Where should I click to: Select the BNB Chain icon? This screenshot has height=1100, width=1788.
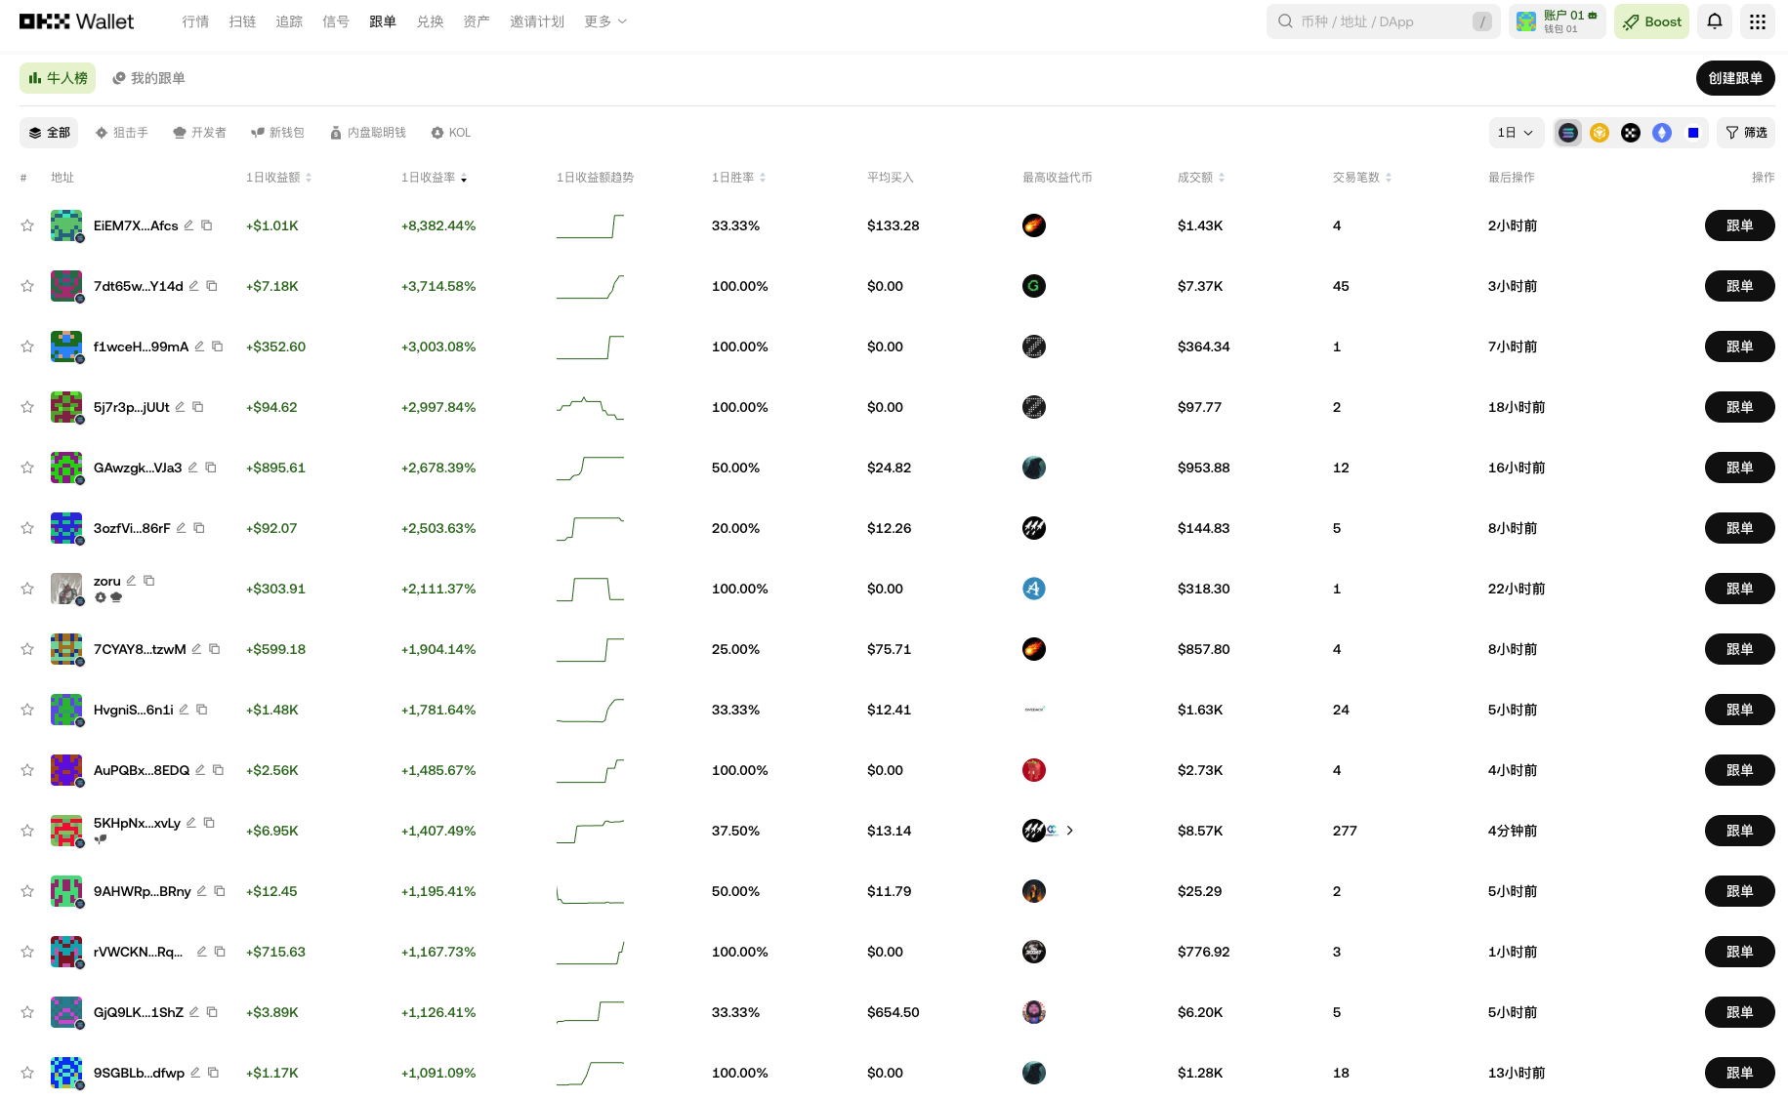(1600, 133)
